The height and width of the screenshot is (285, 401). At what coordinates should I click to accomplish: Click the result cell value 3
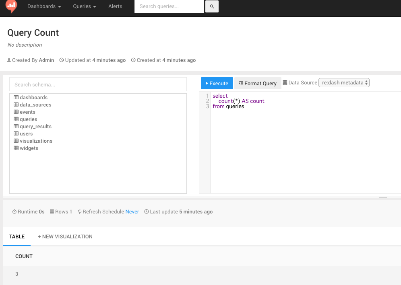pos(17,274)
